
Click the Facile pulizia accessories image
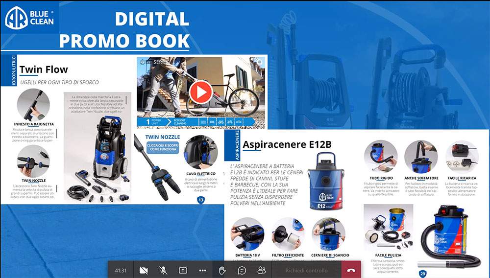(x=388, y=228)
